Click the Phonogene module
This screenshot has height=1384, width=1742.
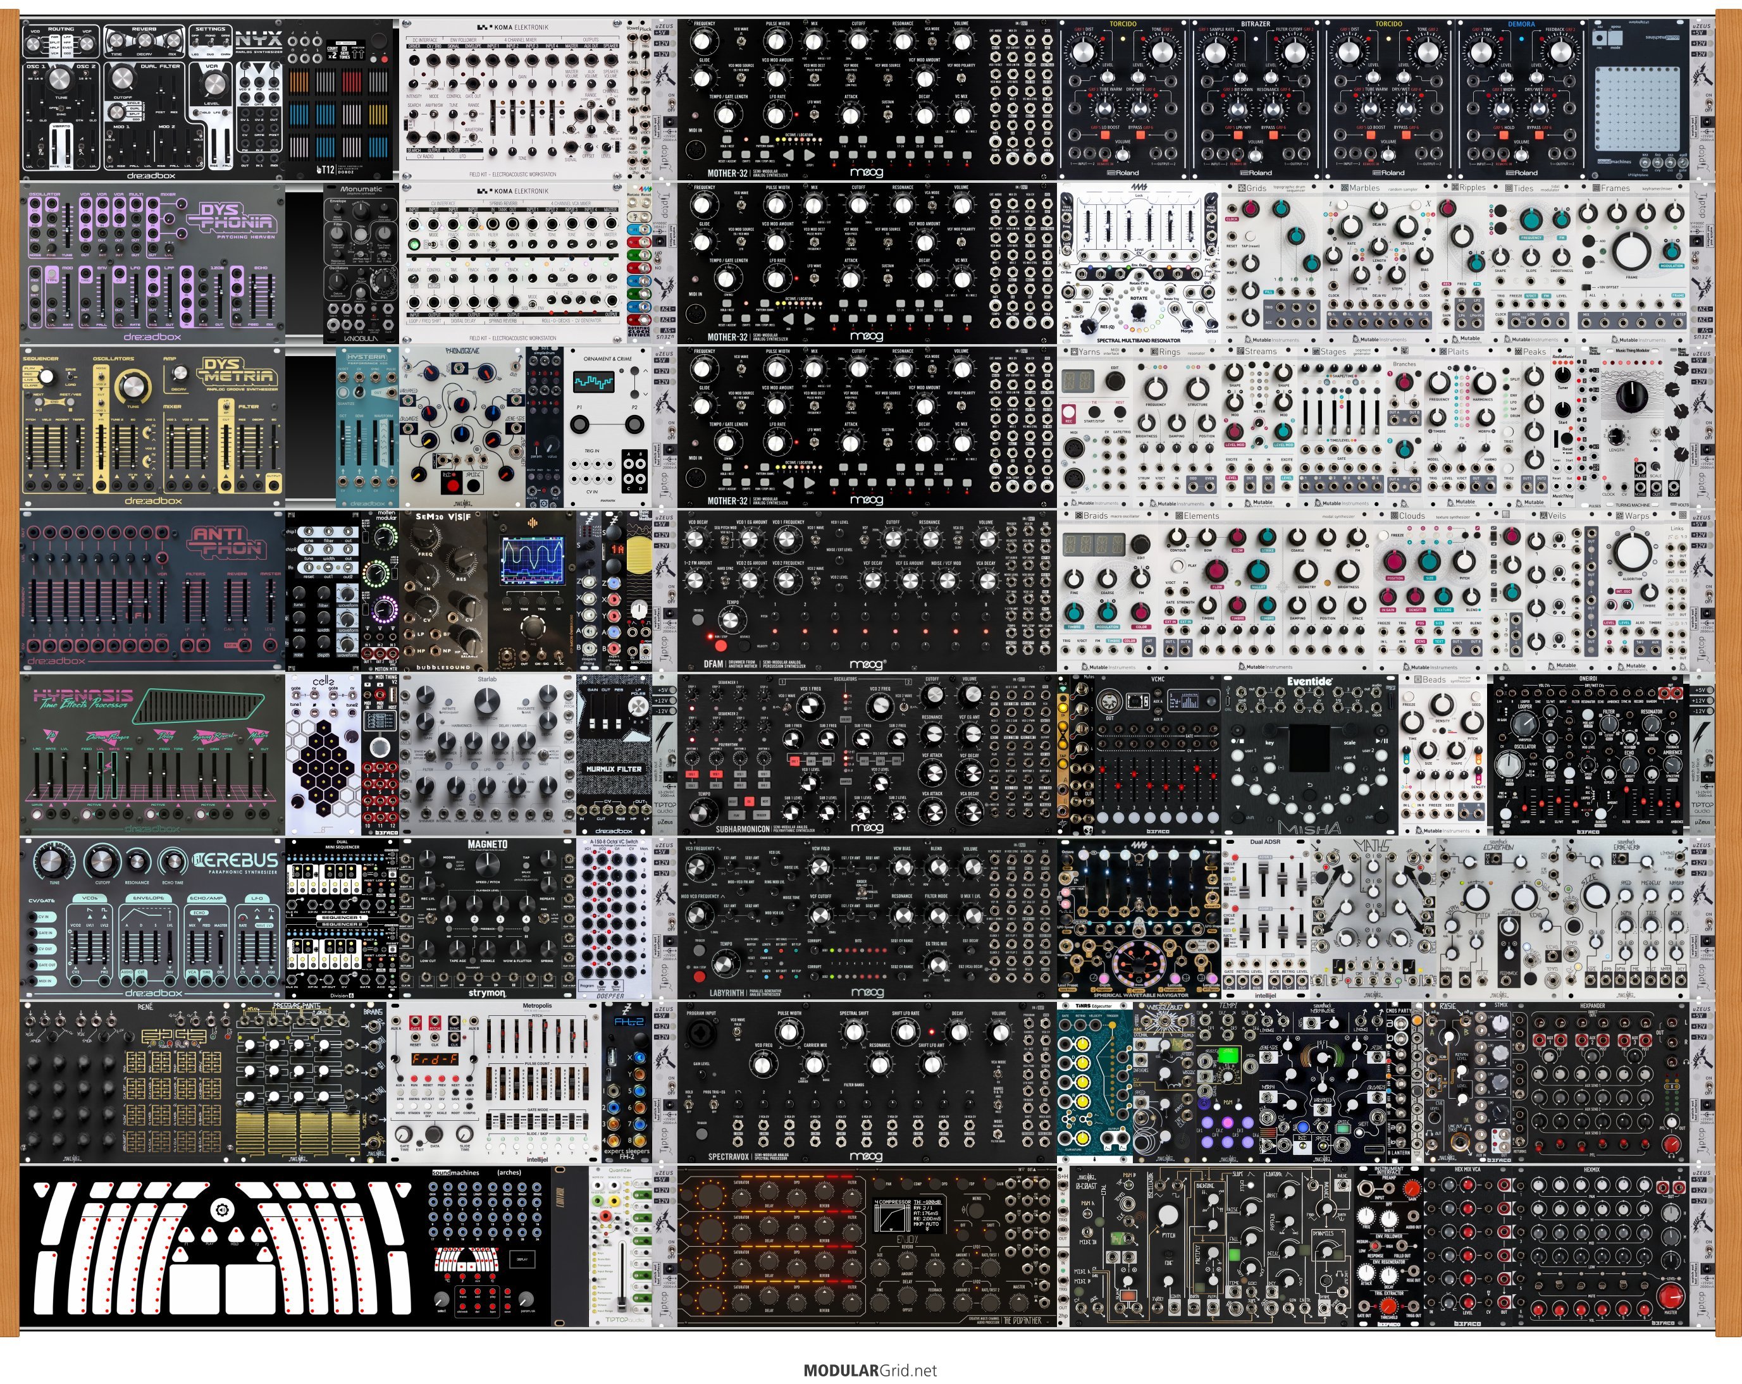[463, 428]
